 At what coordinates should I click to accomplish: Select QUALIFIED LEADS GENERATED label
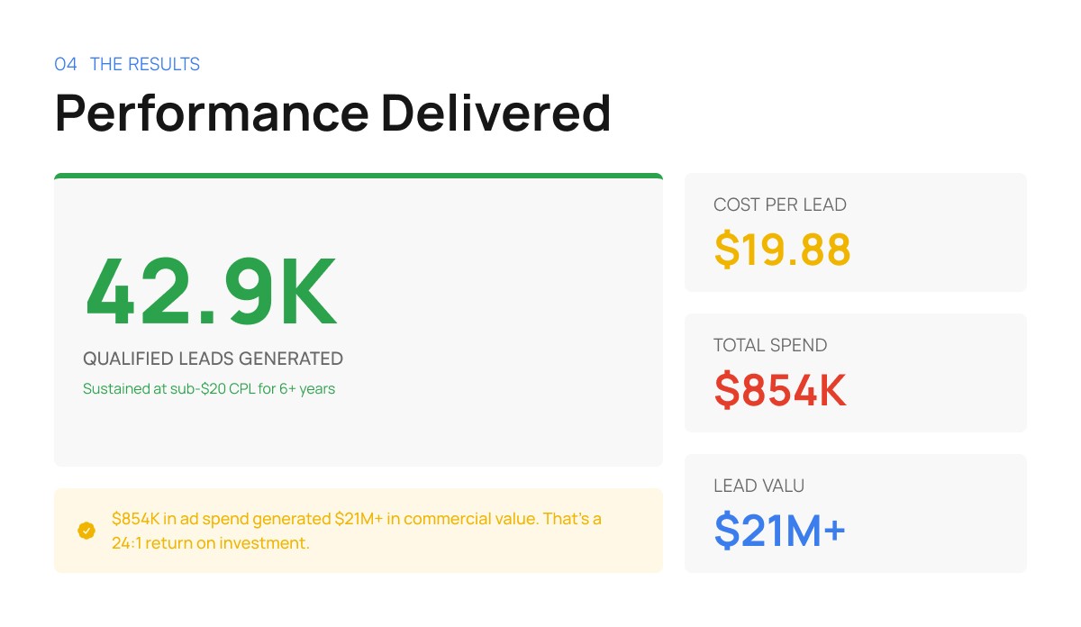213,359
